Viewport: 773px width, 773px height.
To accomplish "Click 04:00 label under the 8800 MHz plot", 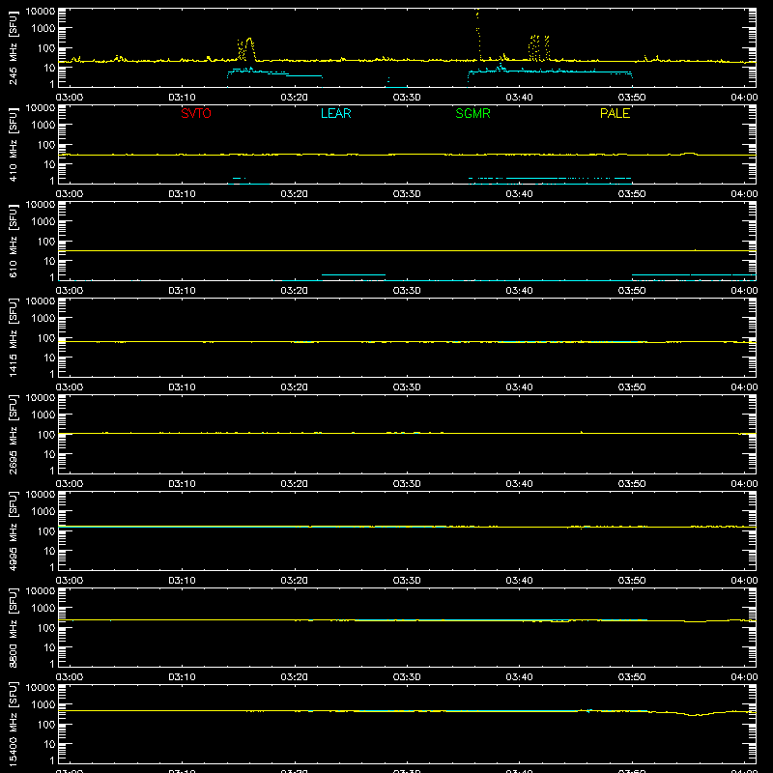I will click(744, 677).
